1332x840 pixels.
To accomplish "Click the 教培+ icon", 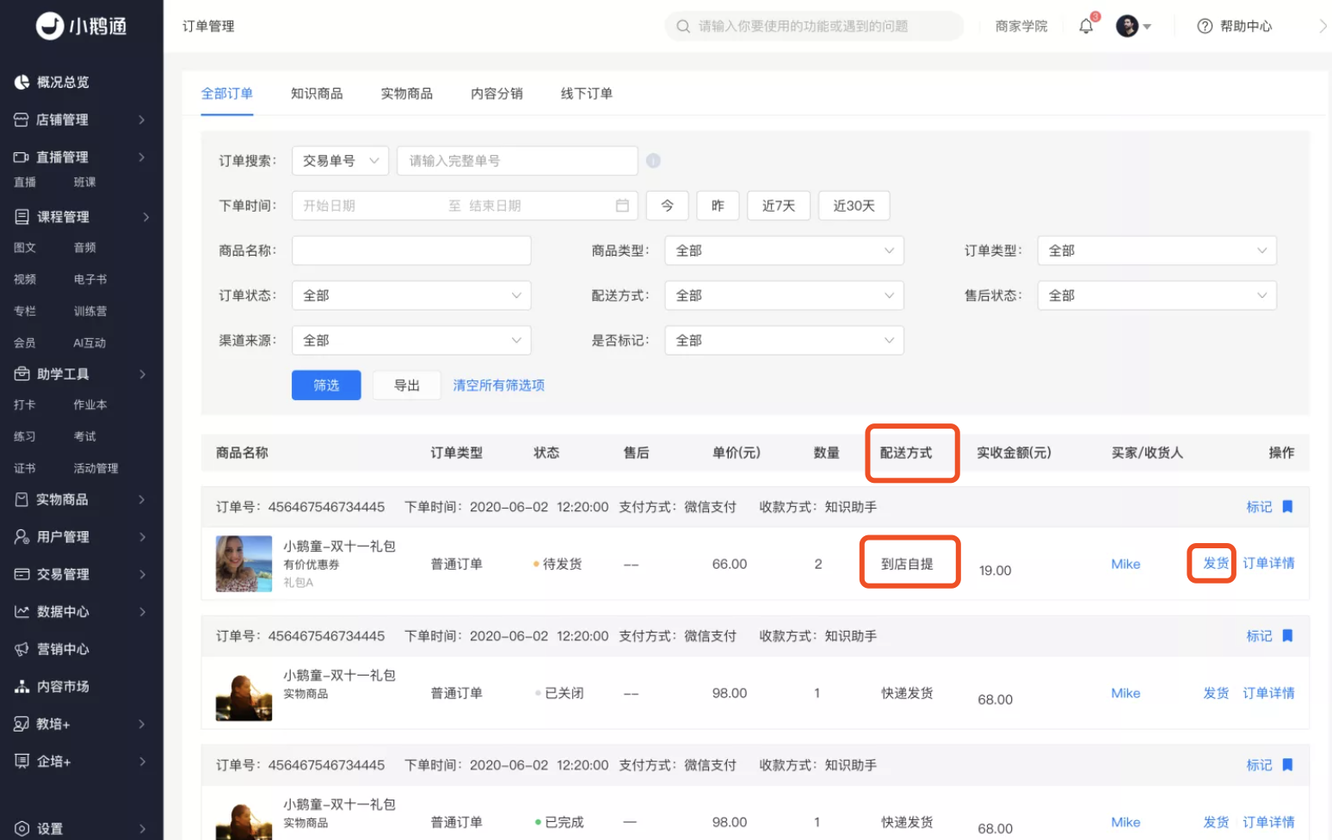I will click(x=22, y=724).
